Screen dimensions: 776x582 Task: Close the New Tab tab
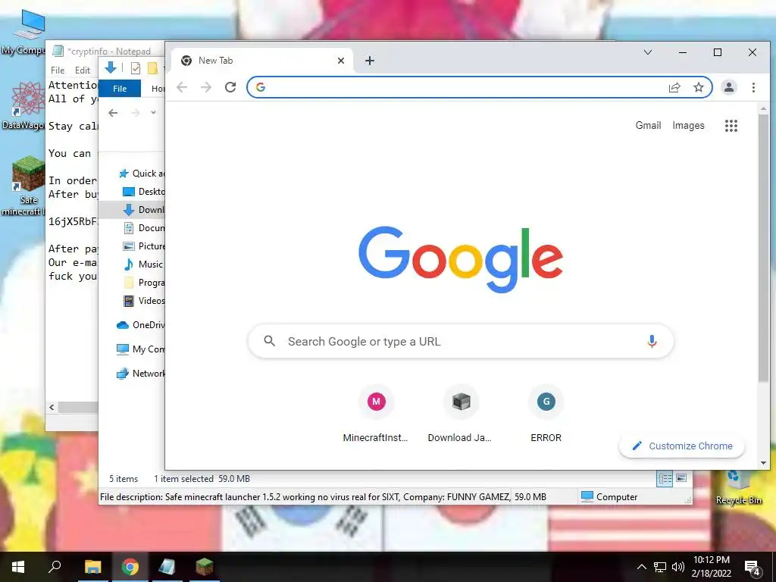340,61
